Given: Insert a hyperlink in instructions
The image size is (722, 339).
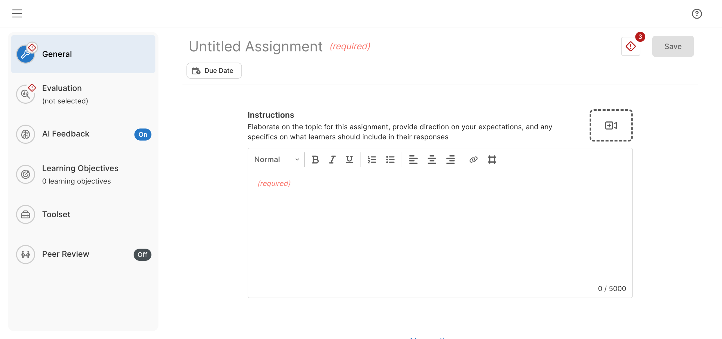Looking at the screenshot, I should (x=473, y=159).
